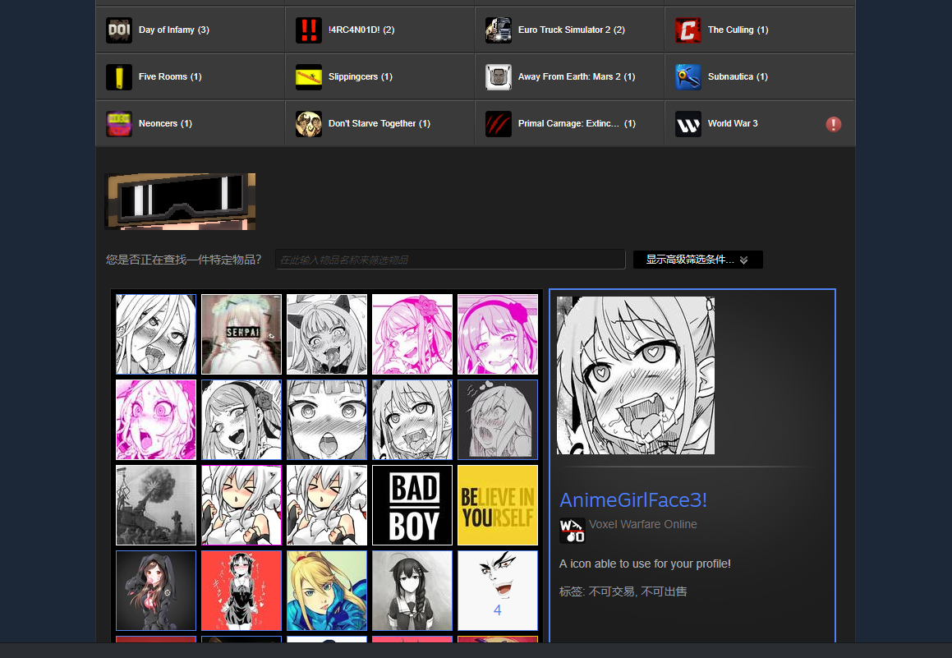Screen dimensions: 952x658
Task: Expand the 显示高级筛选条件 advanced filters
Action: pyautogui.click(x=697, y=260)
